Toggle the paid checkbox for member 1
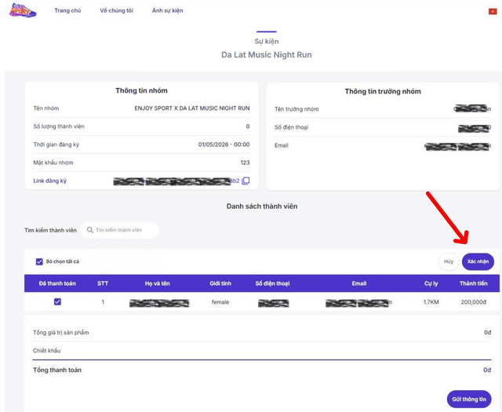The image size is (502, 412). pos(57,302)
